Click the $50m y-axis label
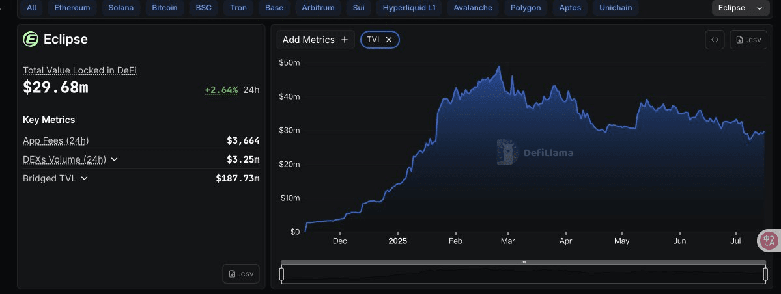The width and height of the screenshot is (781, 294). (x=289, y=62)
